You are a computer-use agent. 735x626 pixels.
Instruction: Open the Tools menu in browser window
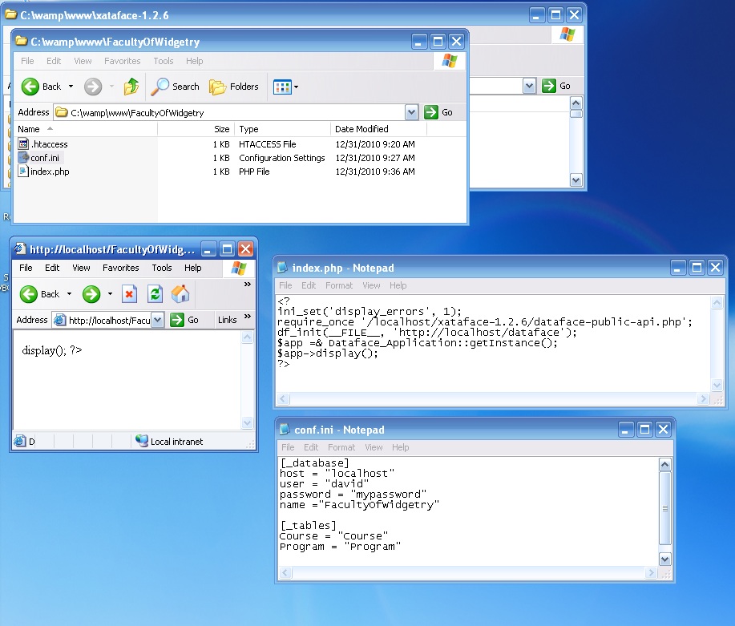tap(162, 268)
